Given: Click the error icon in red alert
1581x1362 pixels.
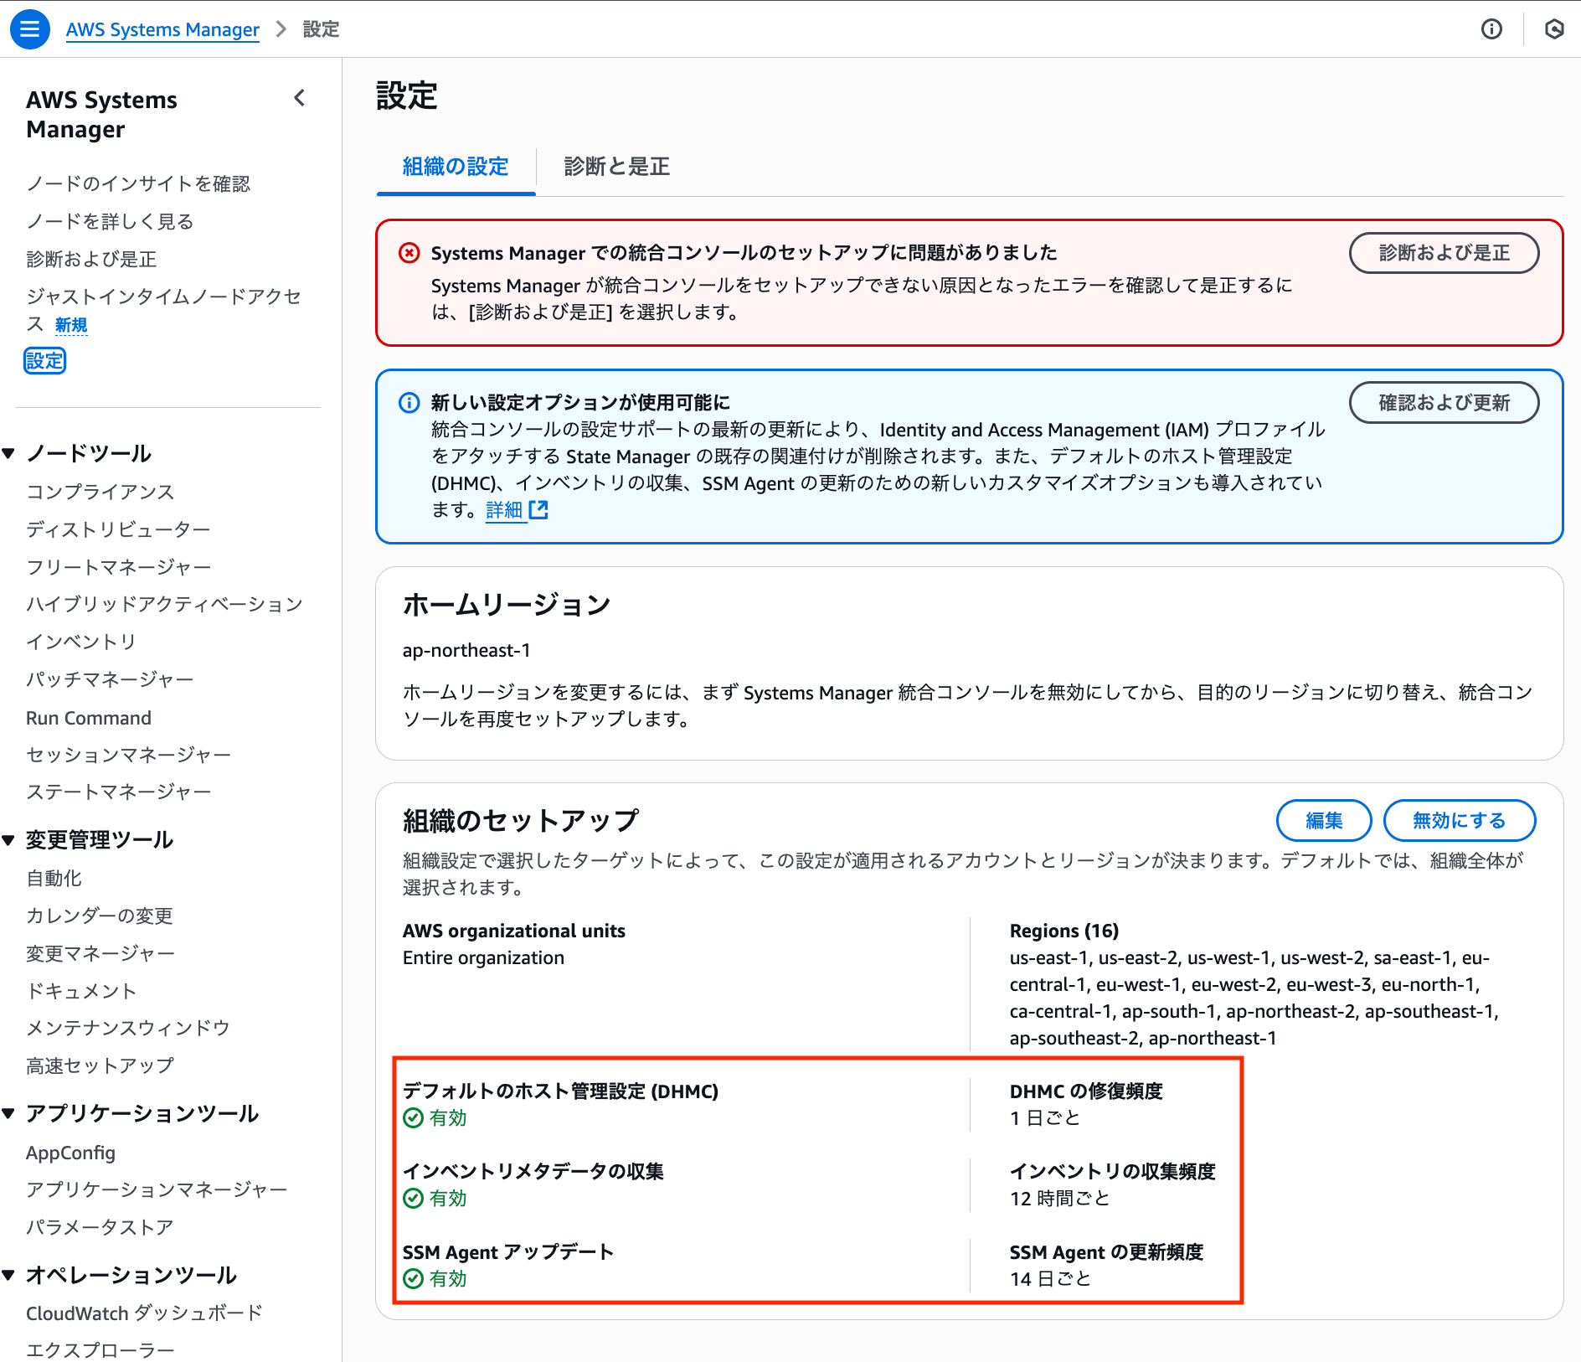Looking at the screenshot, I should [409, 253].
